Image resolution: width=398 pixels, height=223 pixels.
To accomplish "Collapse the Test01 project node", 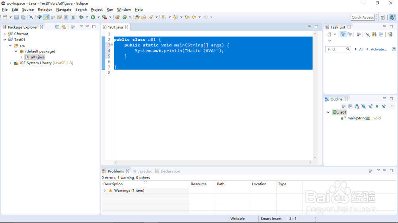I will click(5, 40).
